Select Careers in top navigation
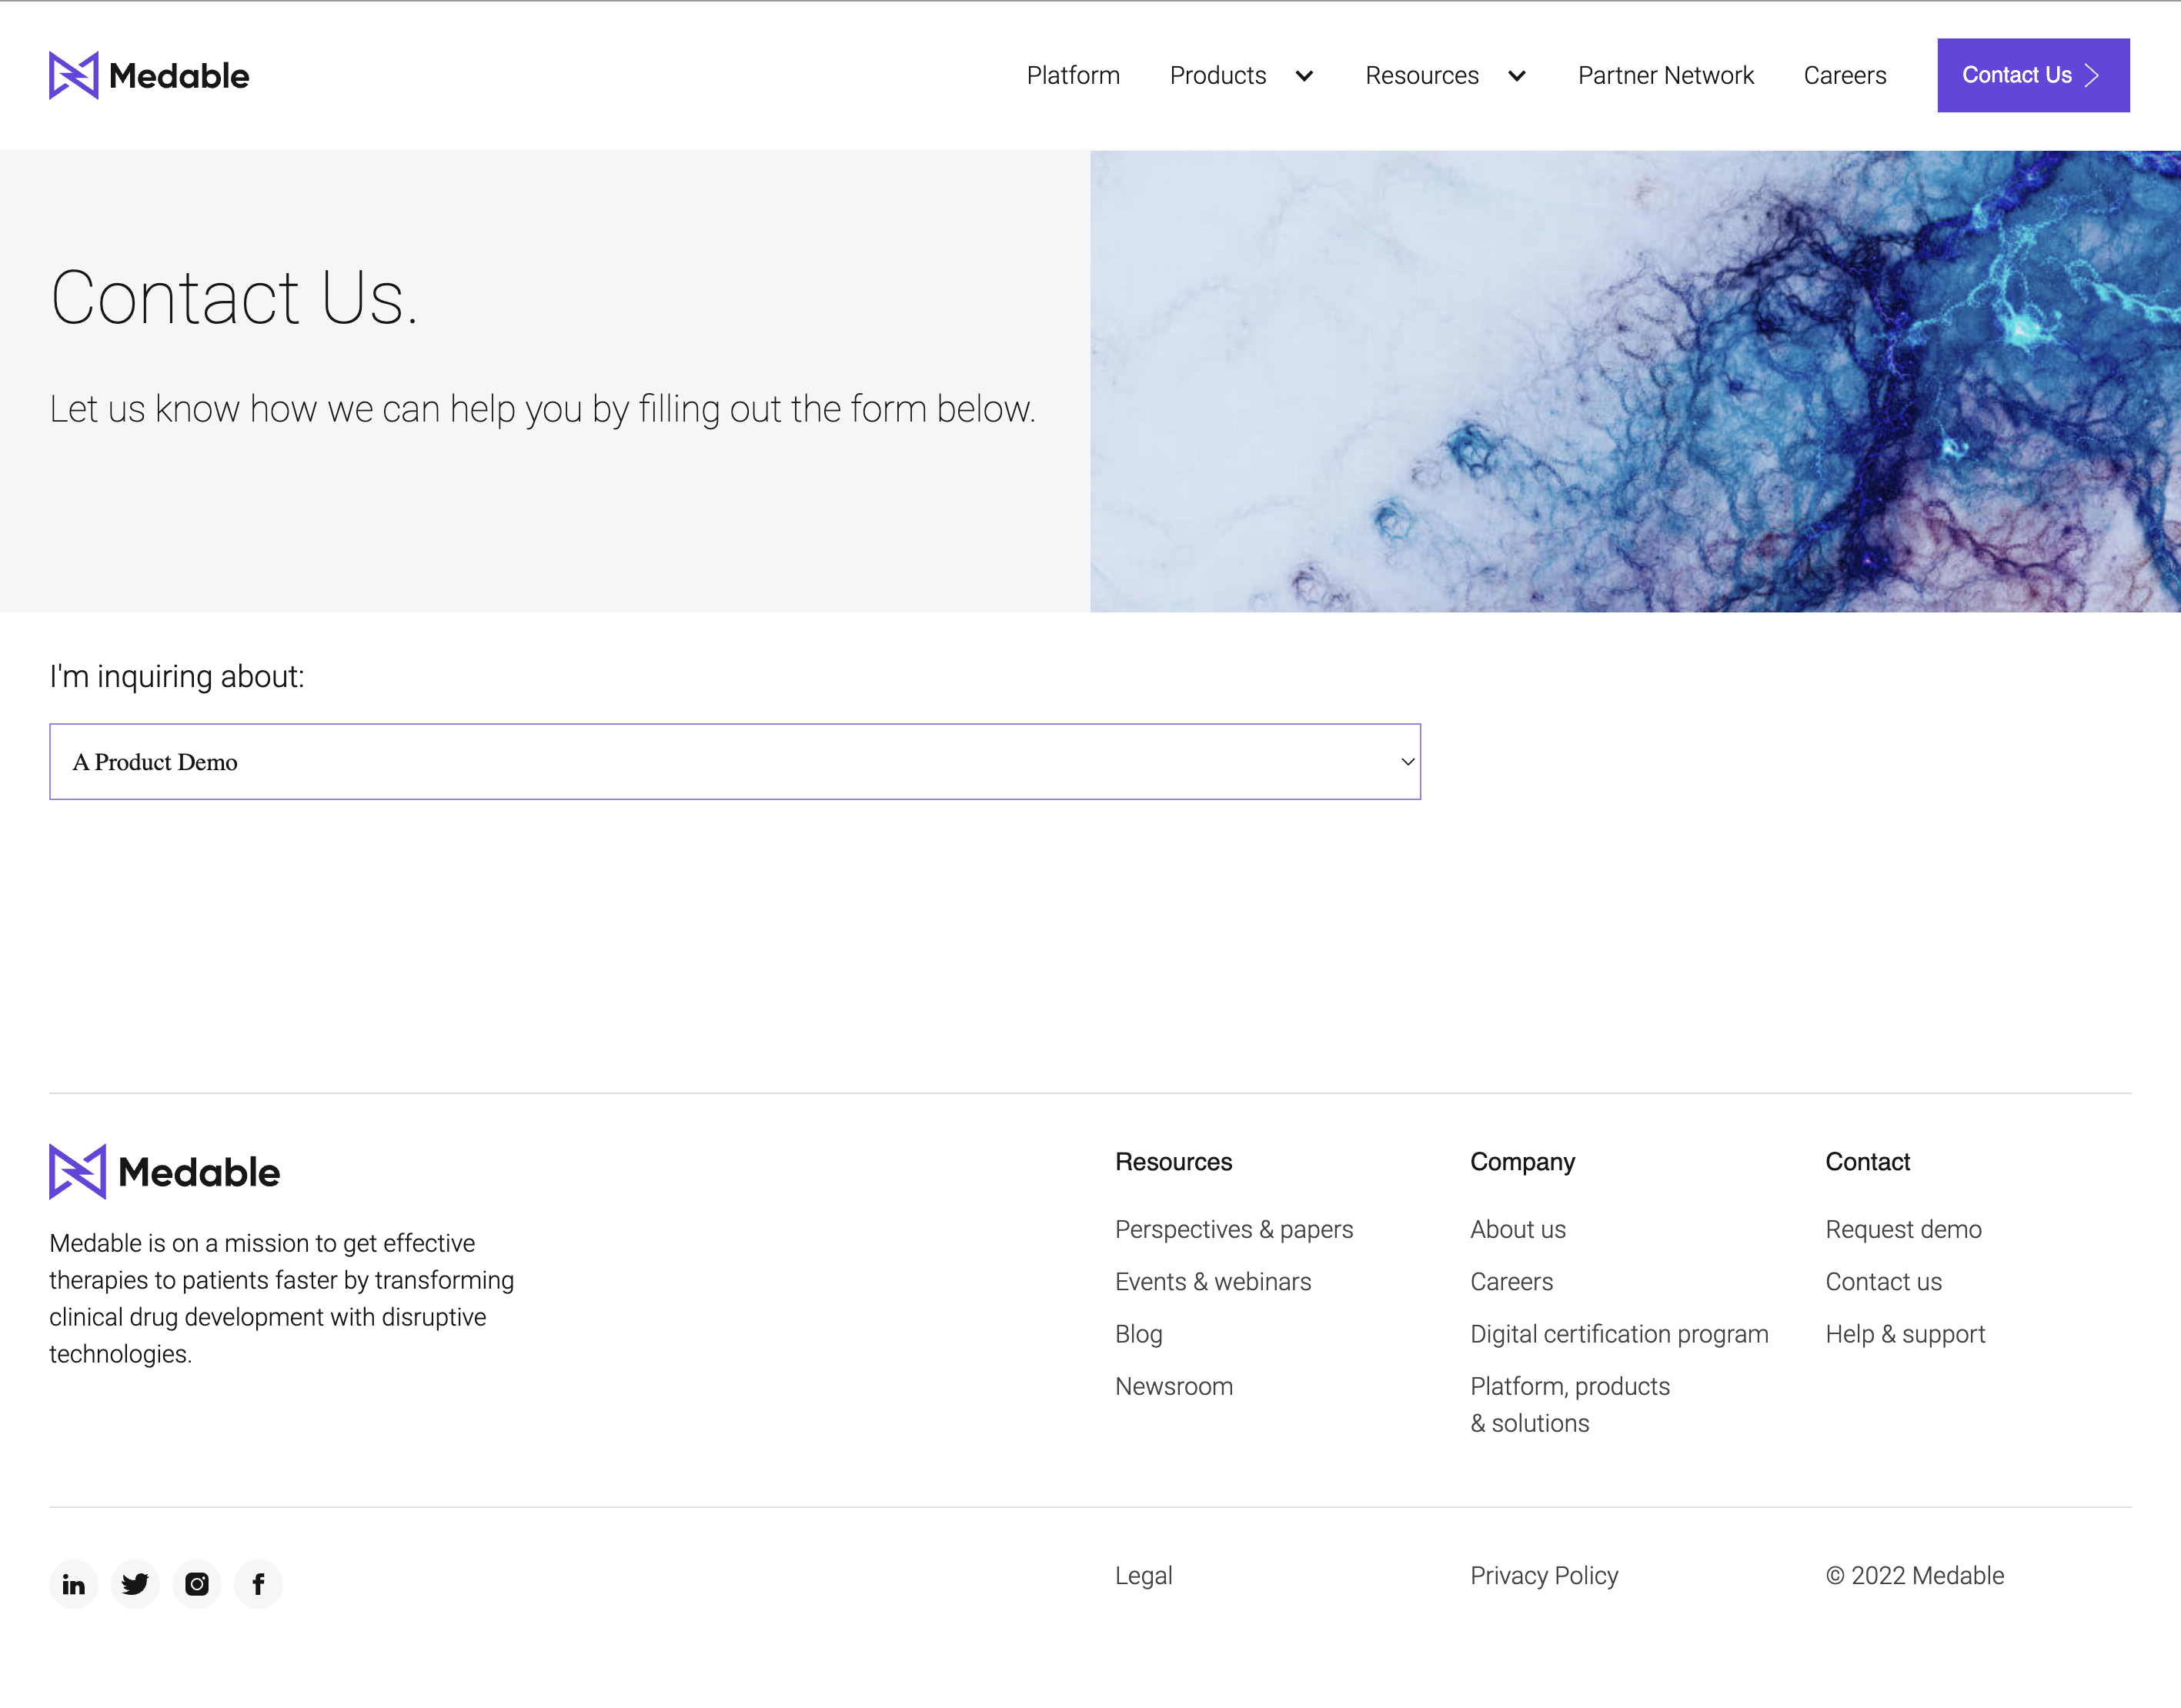Viewport: 2181px width, 1708px height. [1844, 76]
